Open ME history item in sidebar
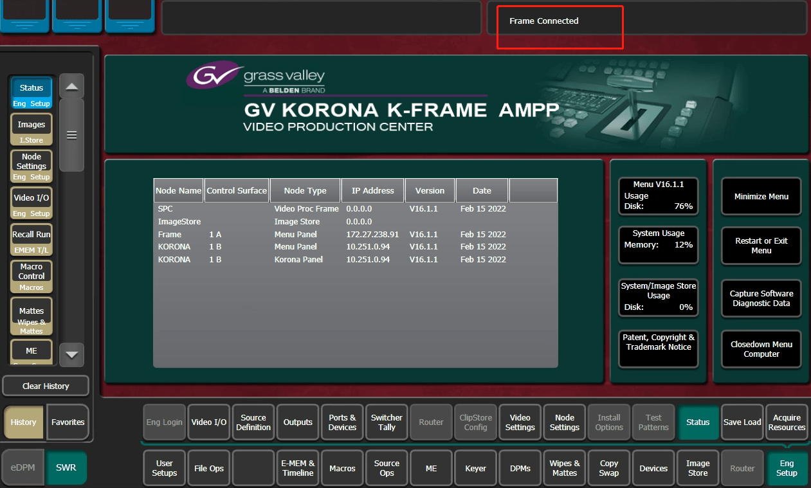 coord(32,353)
